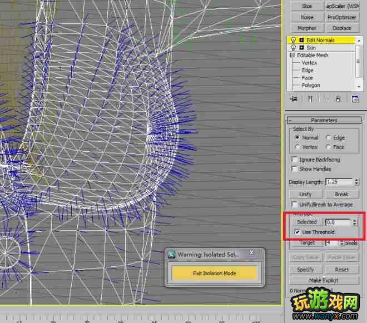
Task: Click the Average threshold value field
Action: (337, 222)
